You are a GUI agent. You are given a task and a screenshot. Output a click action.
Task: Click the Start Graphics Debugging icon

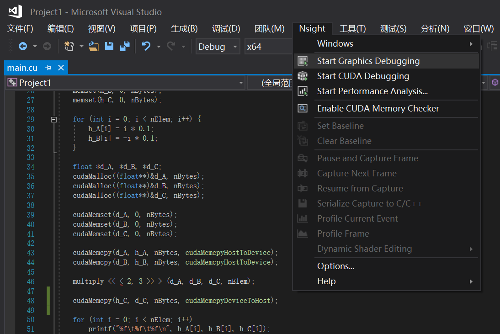click(x=303, y=61)
